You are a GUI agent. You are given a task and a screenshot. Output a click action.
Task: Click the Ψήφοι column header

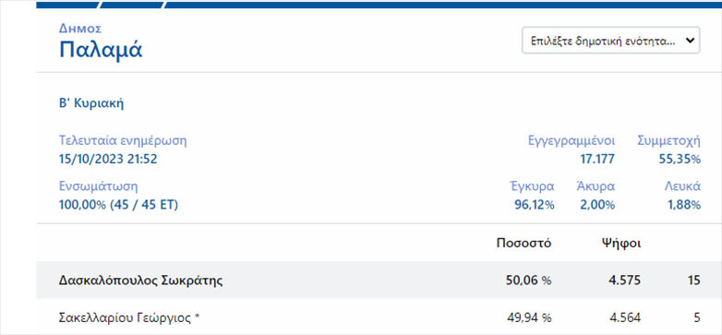click(621, 244)
